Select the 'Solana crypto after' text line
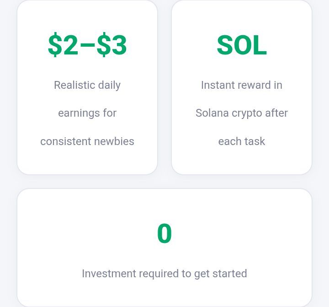This screenshot has height=307, width=329. click(x=242, y=113)
